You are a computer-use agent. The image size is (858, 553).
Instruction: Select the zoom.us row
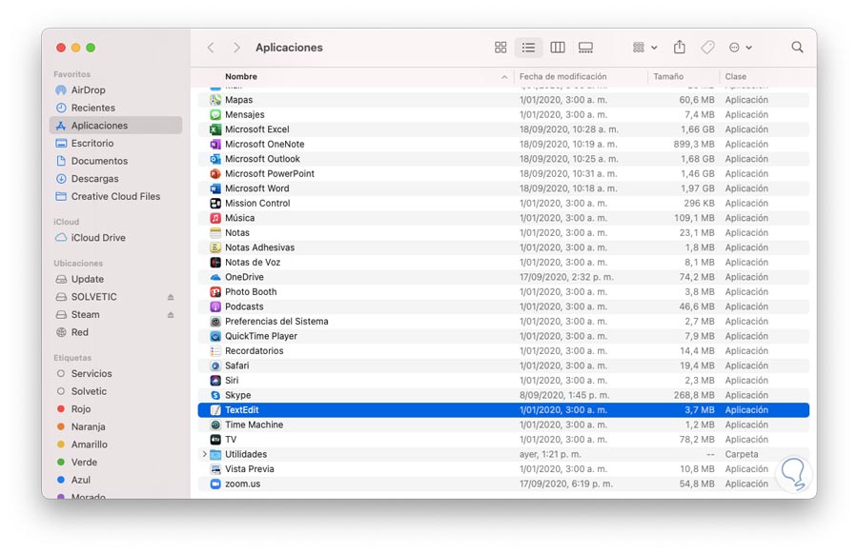click(503, 484)
